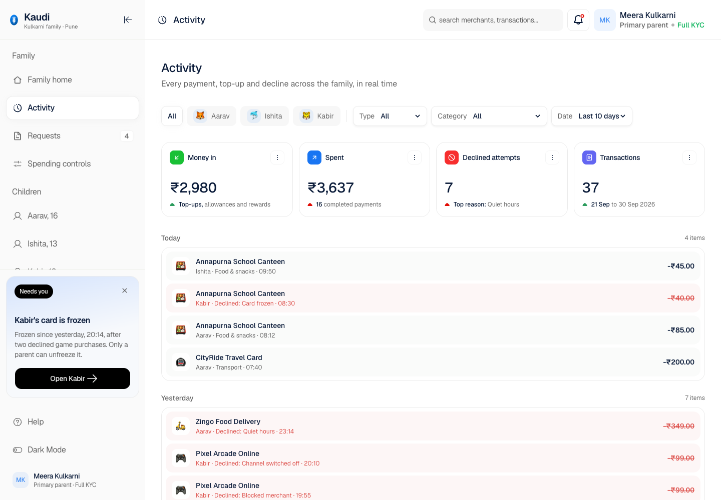Click the Transactions purple icon
Viewport: 721px width, 500px height.
(x=589, y=157)
